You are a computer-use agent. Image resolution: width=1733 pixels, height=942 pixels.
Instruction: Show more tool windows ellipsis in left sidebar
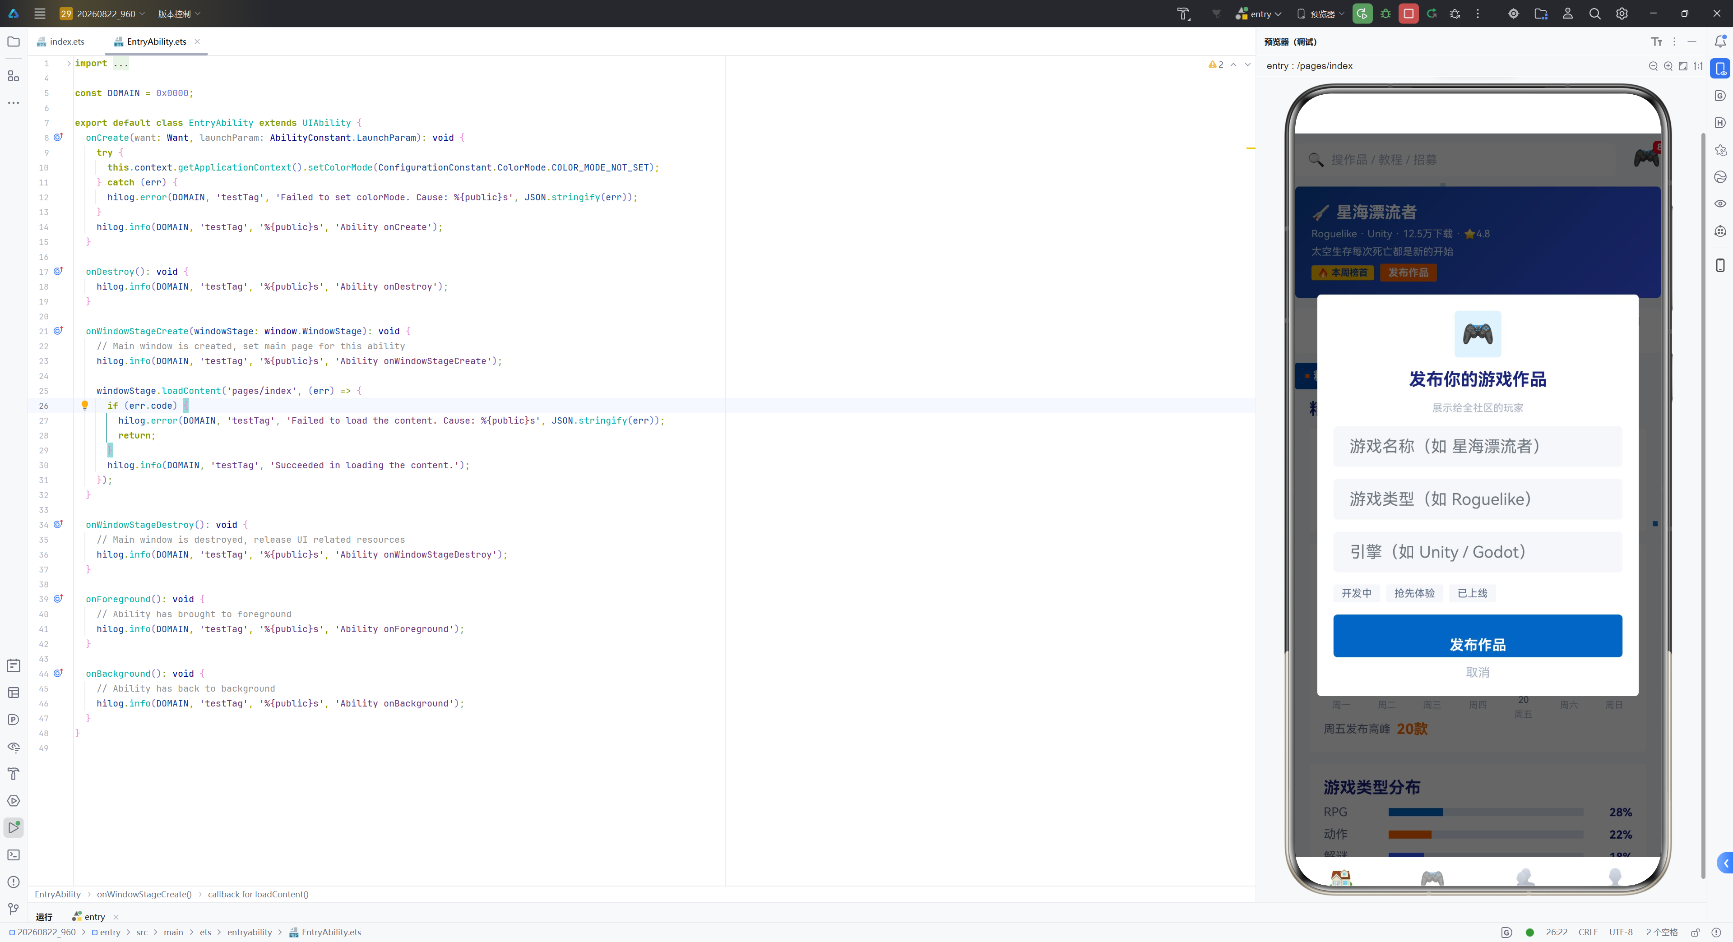click(x=14, y=103)
